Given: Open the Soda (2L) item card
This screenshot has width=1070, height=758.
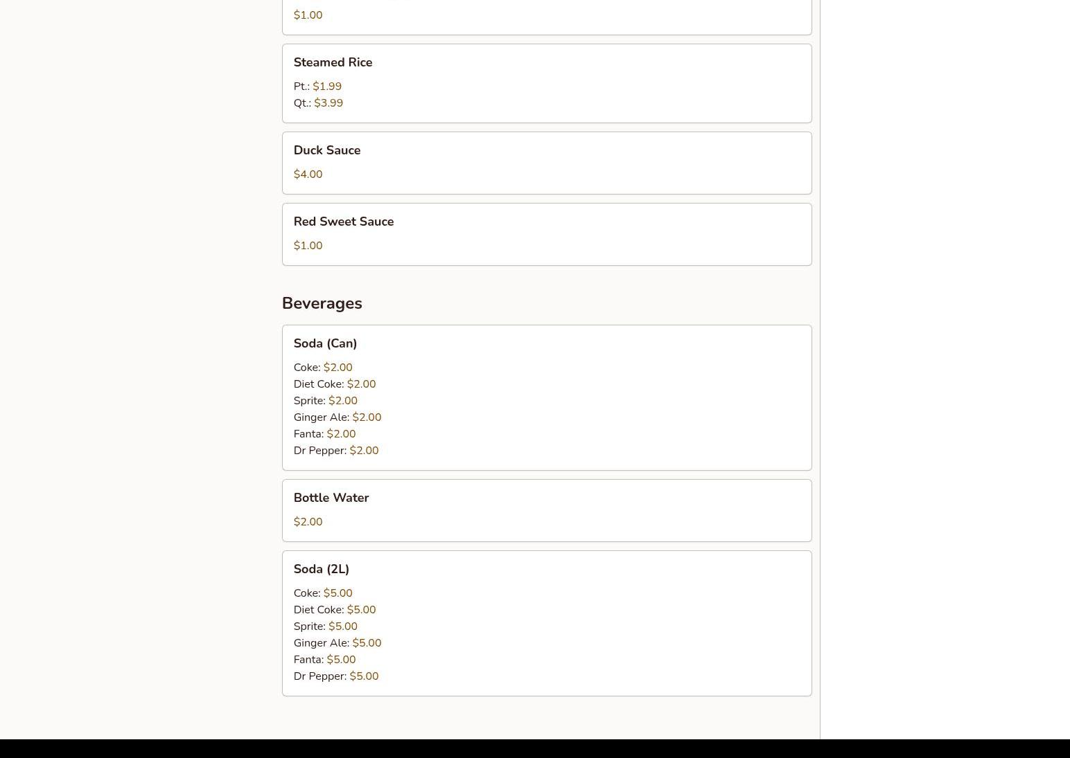Looking at the screenshot, I should (547, 623).
